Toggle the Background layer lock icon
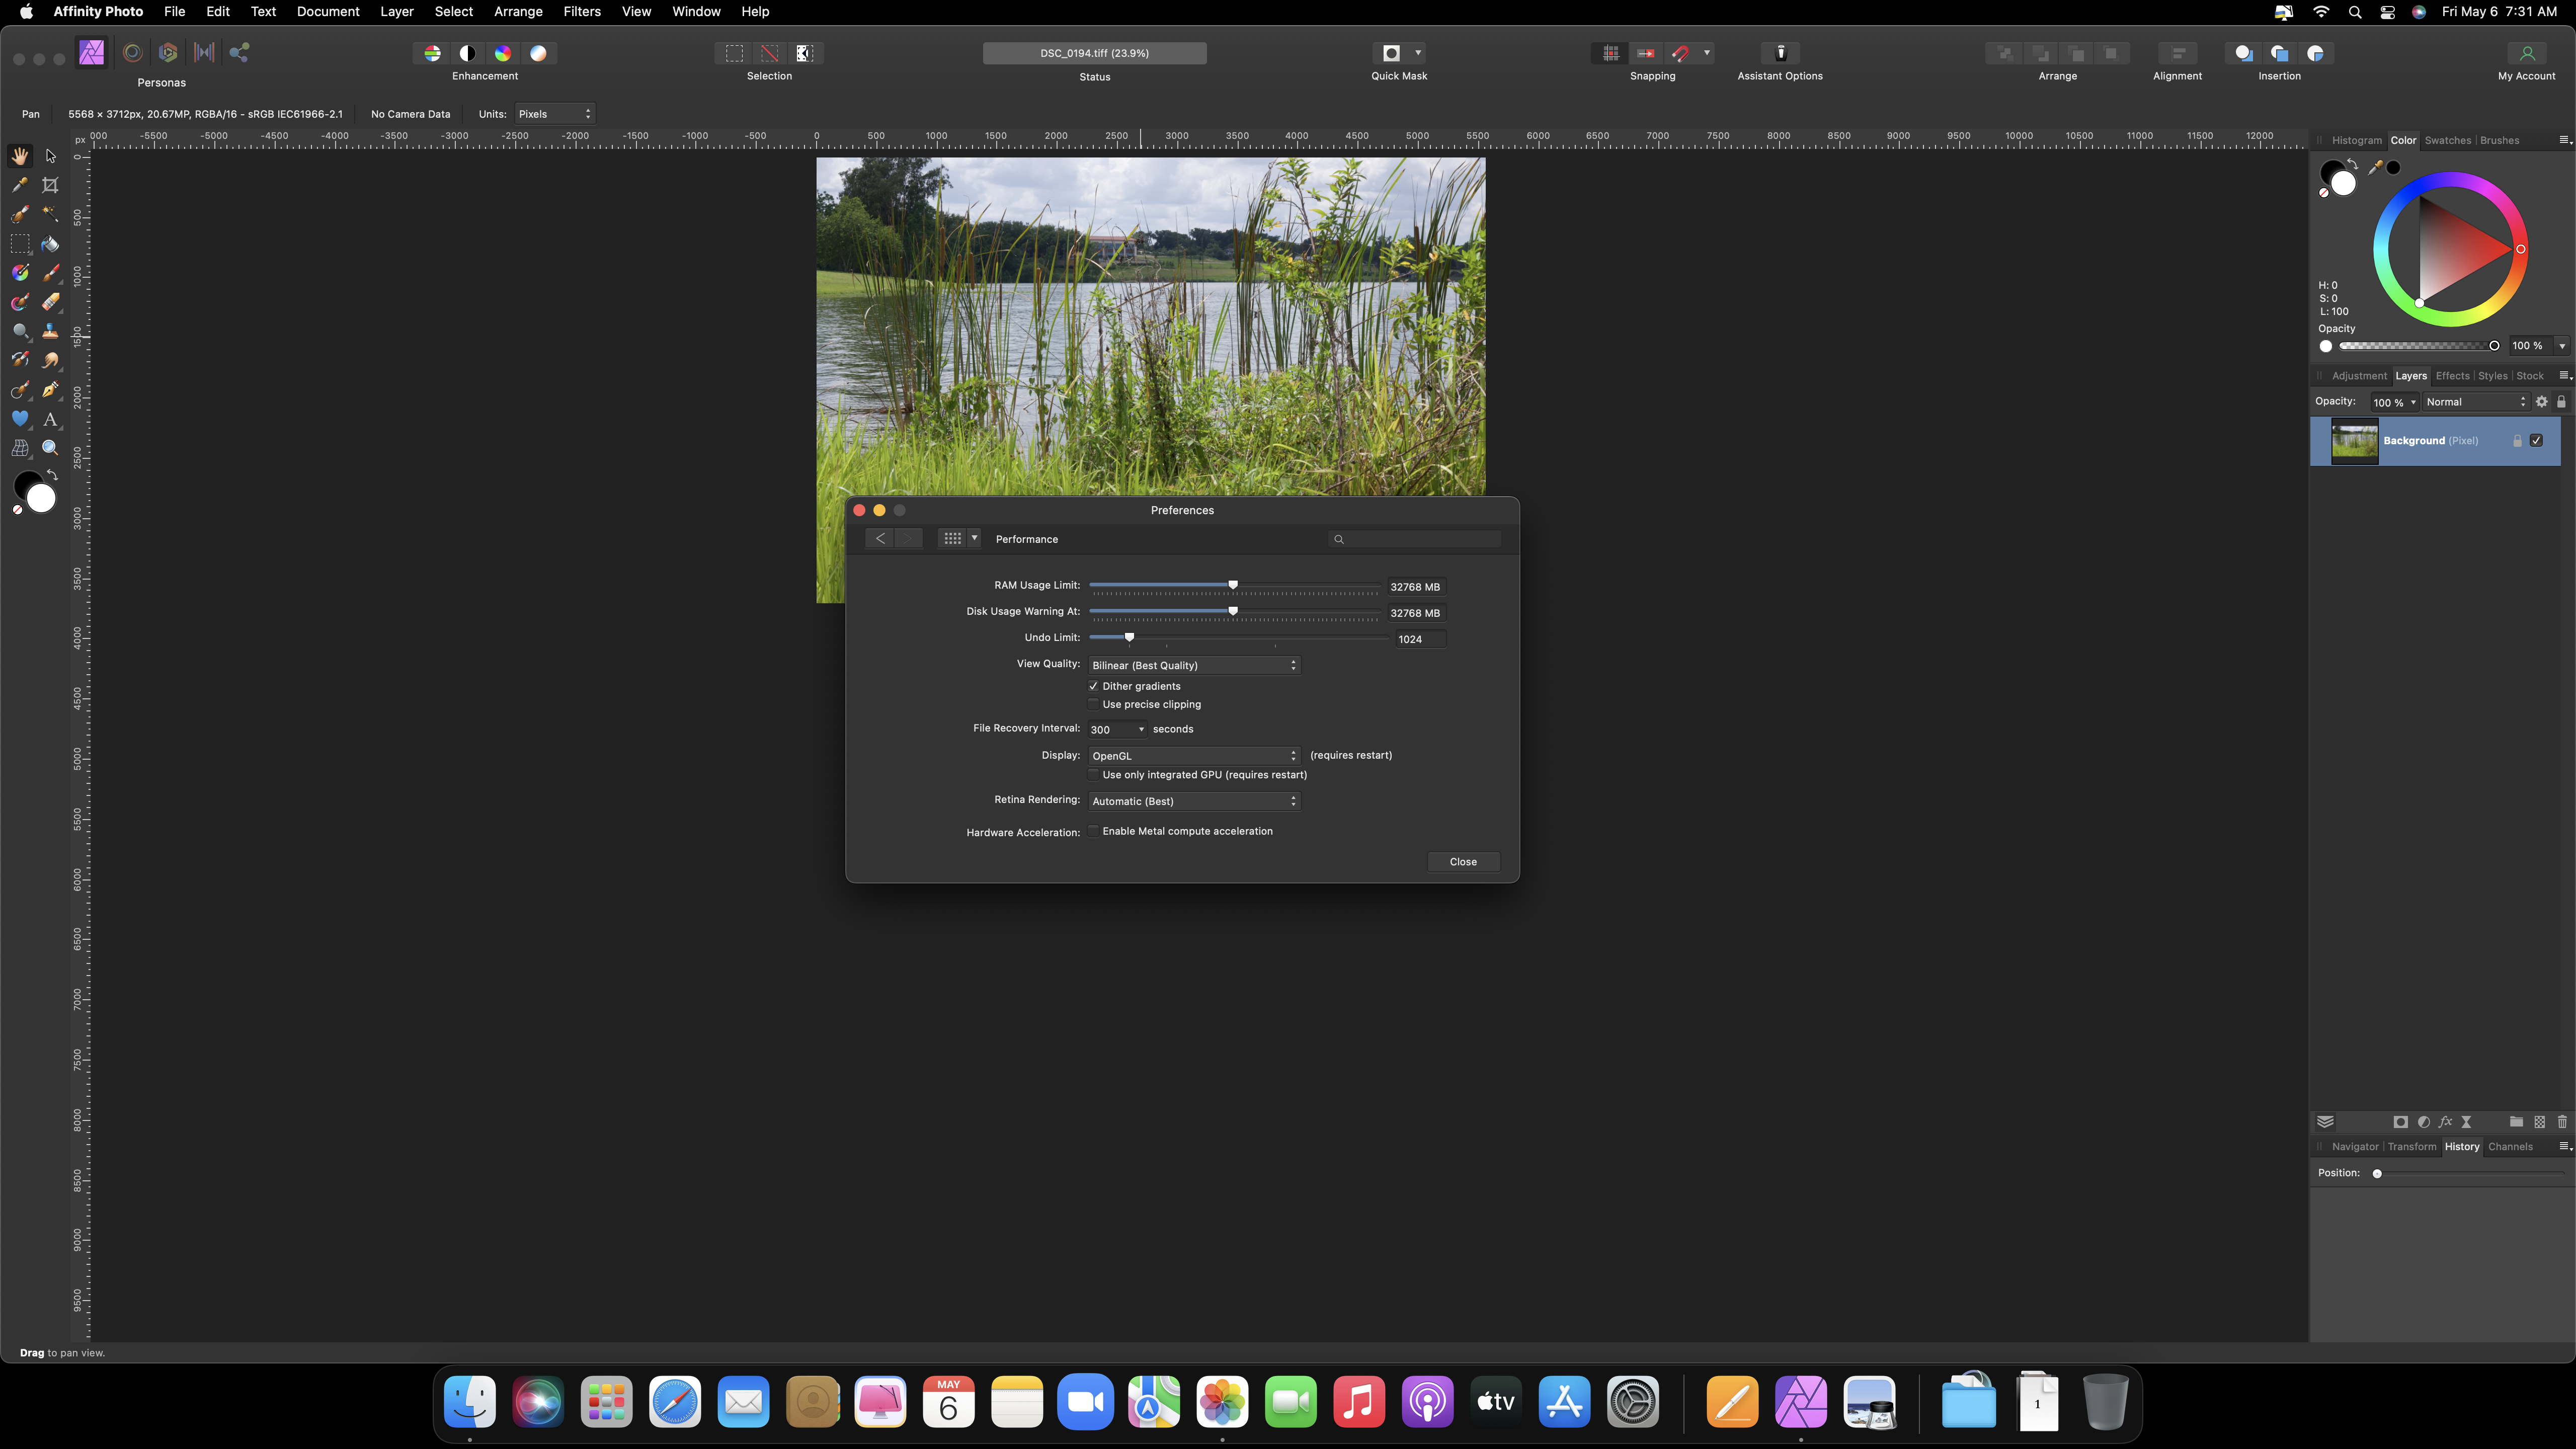 (x=2517, y=441)
